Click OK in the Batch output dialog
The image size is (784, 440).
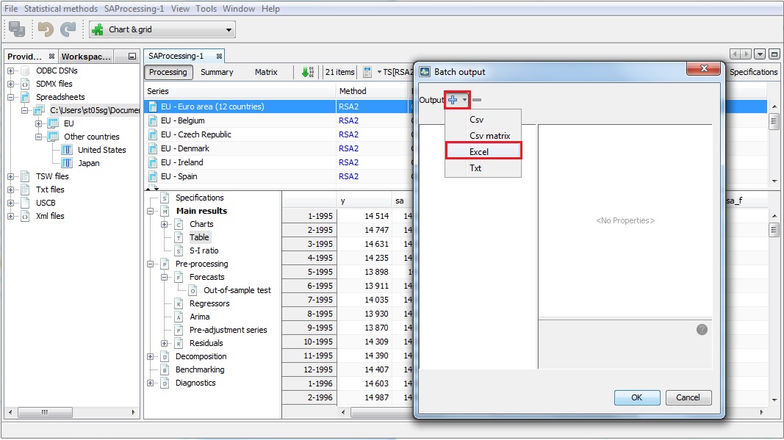[636, 397]
